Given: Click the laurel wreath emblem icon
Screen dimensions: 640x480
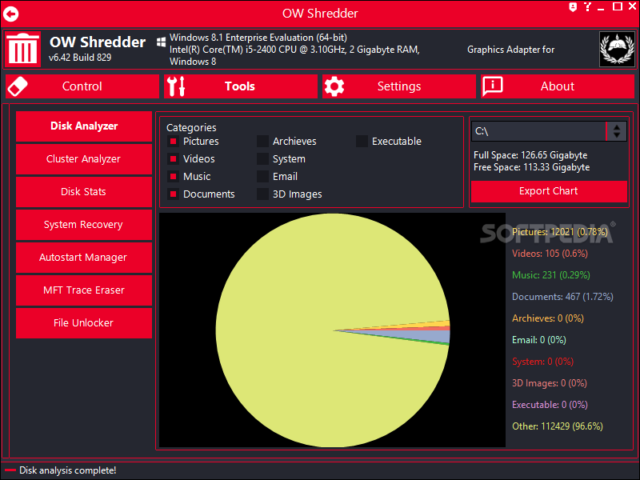Looking at the screenshot, I should point(617,49).
